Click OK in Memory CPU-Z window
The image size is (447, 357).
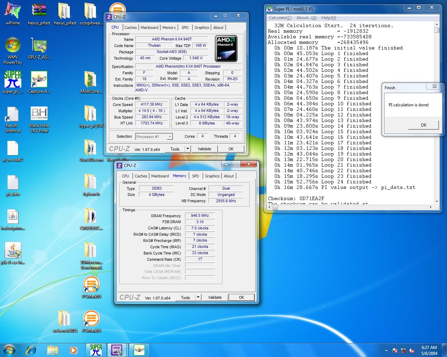click(x=241, y=297)
